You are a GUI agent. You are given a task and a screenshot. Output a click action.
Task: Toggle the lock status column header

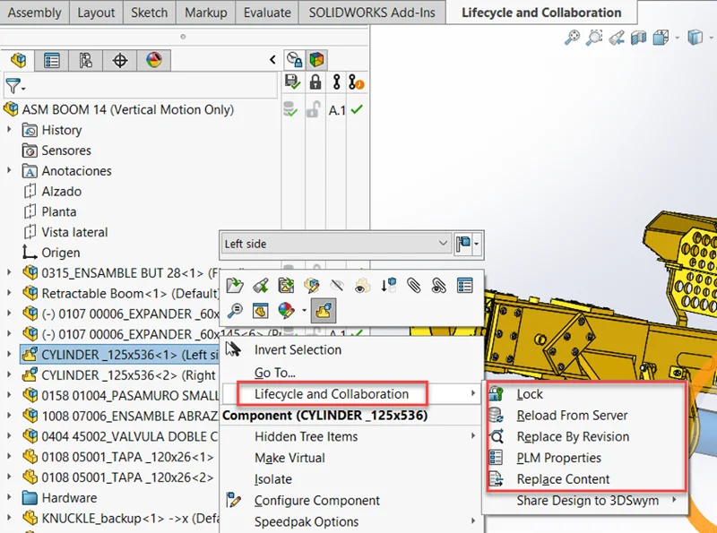(315, 82)
